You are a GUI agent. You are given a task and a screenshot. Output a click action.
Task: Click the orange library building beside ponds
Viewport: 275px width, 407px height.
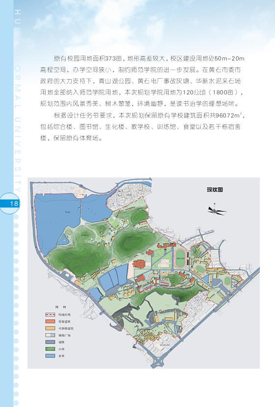[139, 264]
